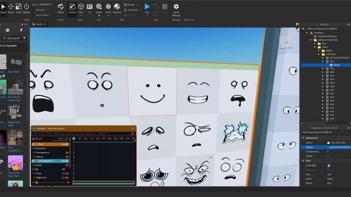This screenshot has width=351, height=197.
Task: Open the Edit menu in Moon Animator
Action: pos(42,134)
